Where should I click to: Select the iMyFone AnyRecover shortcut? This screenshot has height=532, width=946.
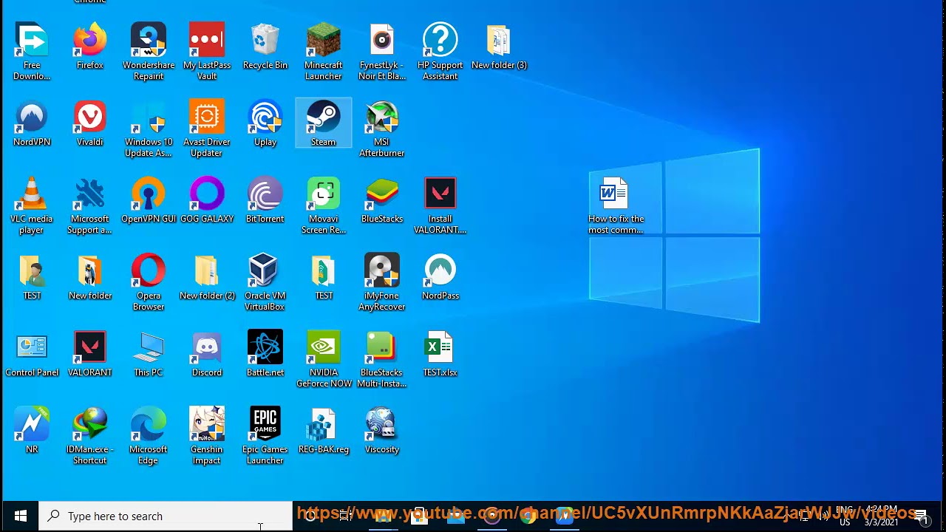[382, 270]
